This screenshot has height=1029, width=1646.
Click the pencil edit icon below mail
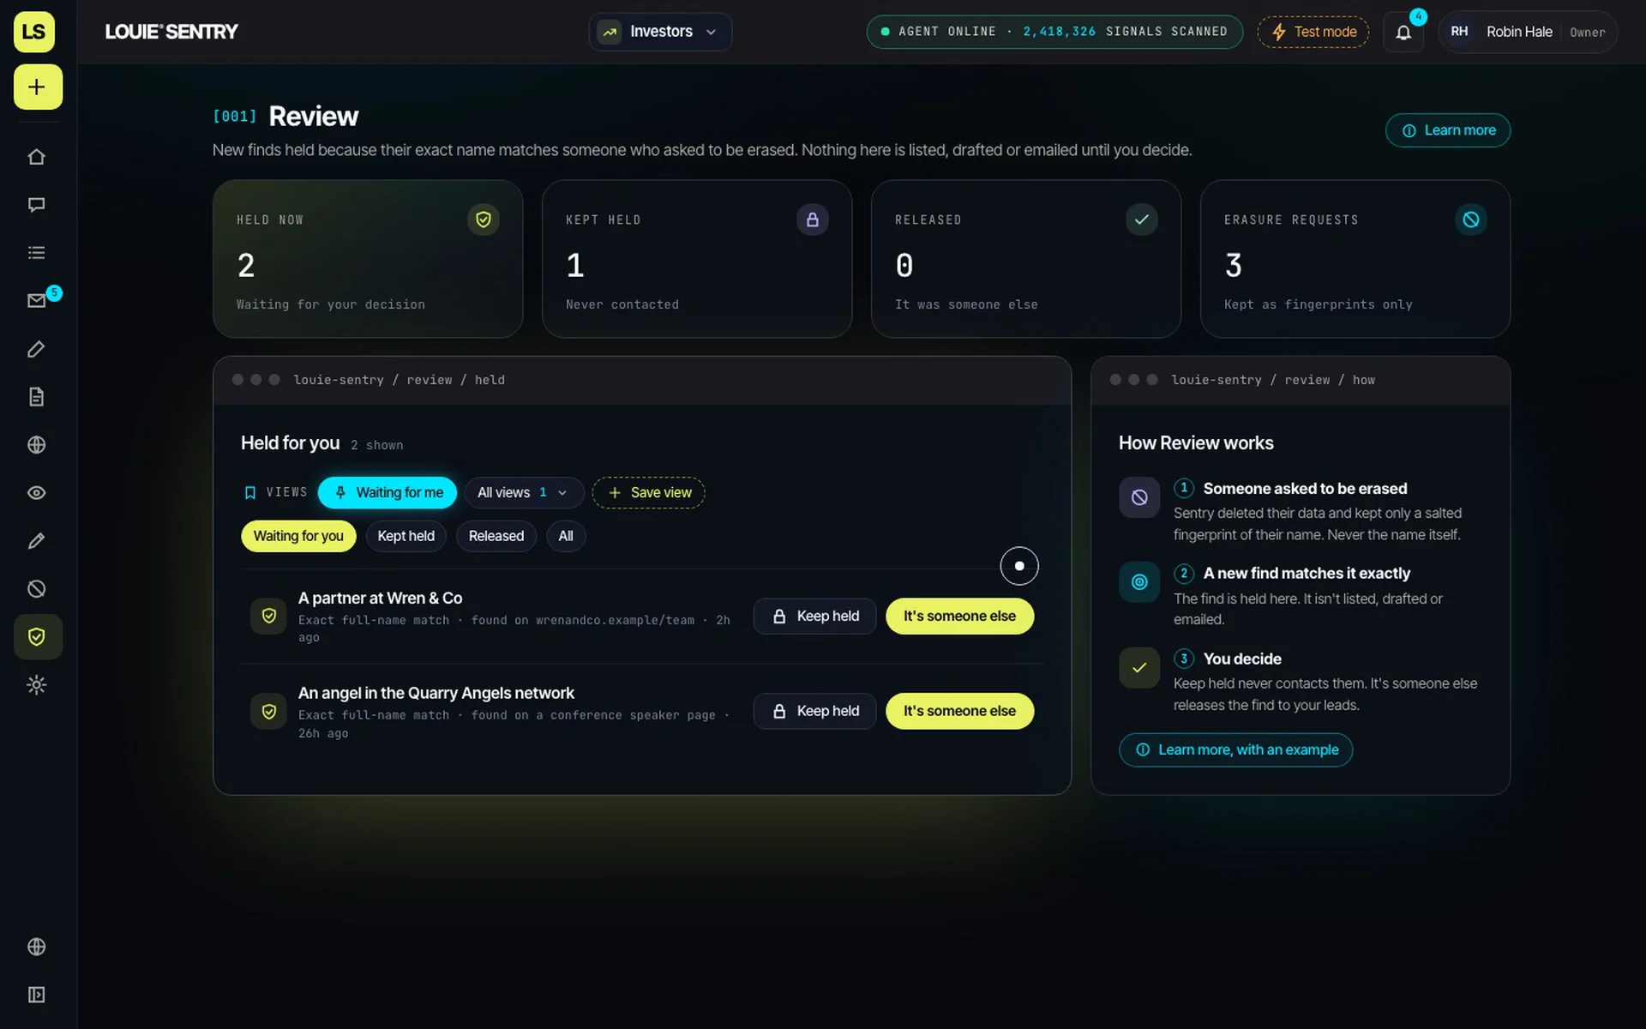click(36, 349)
